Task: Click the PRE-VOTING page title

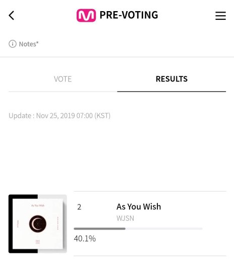Action: tap(129, 15)
